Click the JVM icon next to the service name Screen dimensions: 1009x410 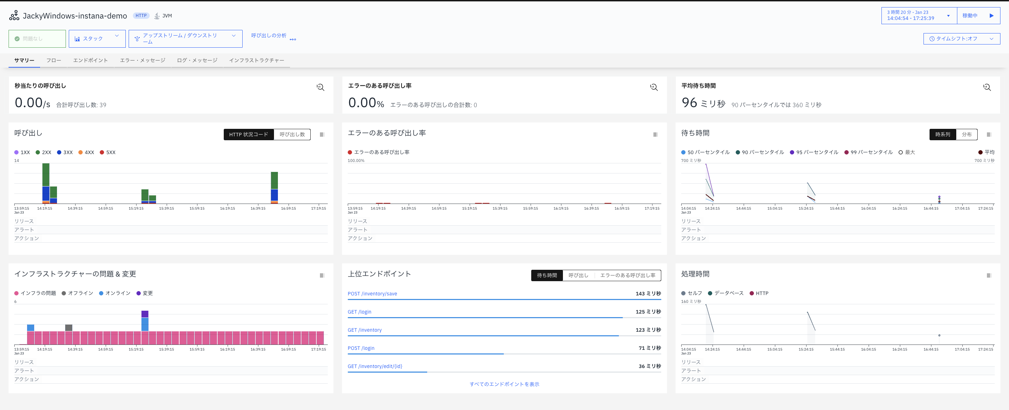156,16
